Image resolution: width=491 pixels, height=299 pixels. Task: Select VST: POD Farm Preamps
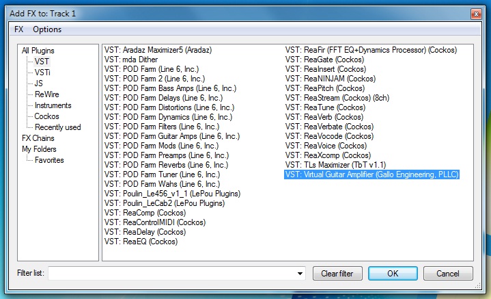[167, 155]
